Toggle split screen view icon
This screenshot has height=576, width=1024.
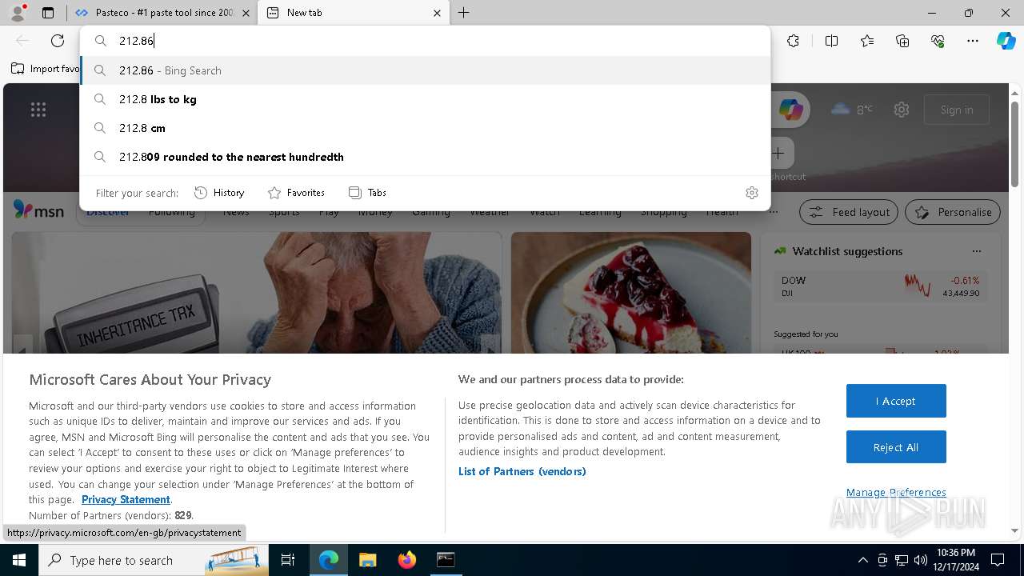[x=831, y=41]
